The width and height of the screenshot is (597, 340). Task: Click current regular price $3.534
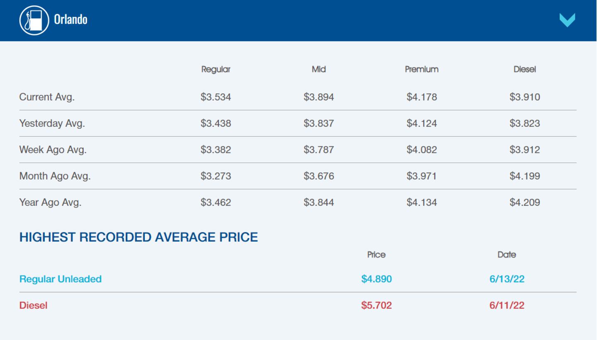(216, 97)
